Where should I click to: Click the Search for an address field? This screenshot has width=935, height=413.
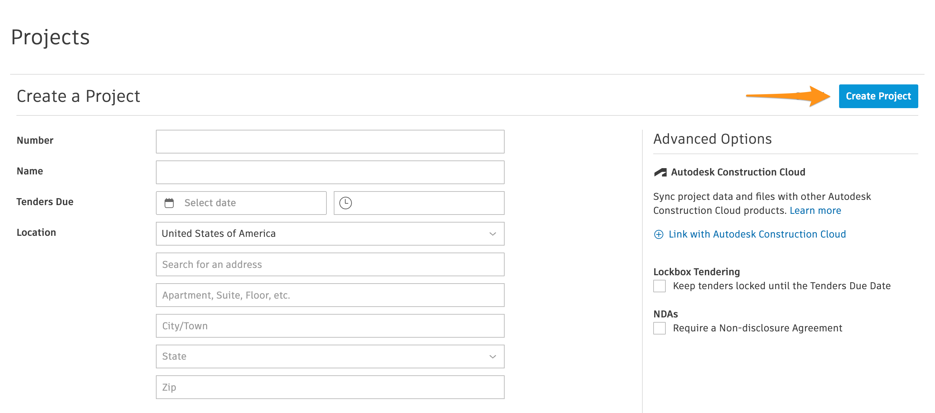point(330,264)
